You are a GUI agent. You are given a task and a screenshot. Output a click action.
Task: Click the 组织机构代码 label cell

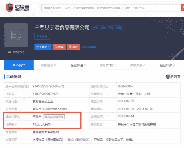(103, 86)
